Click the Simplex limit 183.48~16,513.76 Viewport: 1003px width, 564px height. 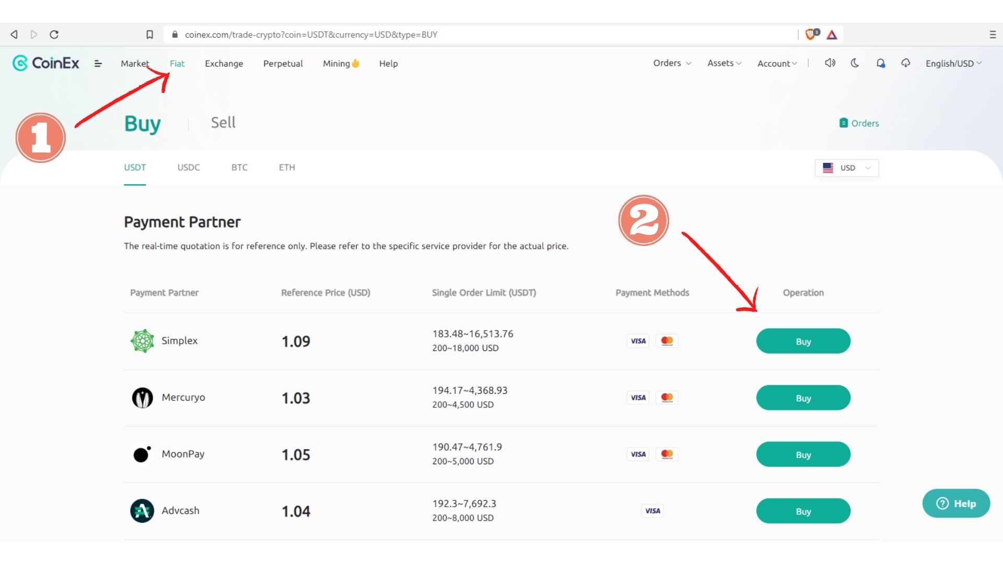[x=473, y=334]
